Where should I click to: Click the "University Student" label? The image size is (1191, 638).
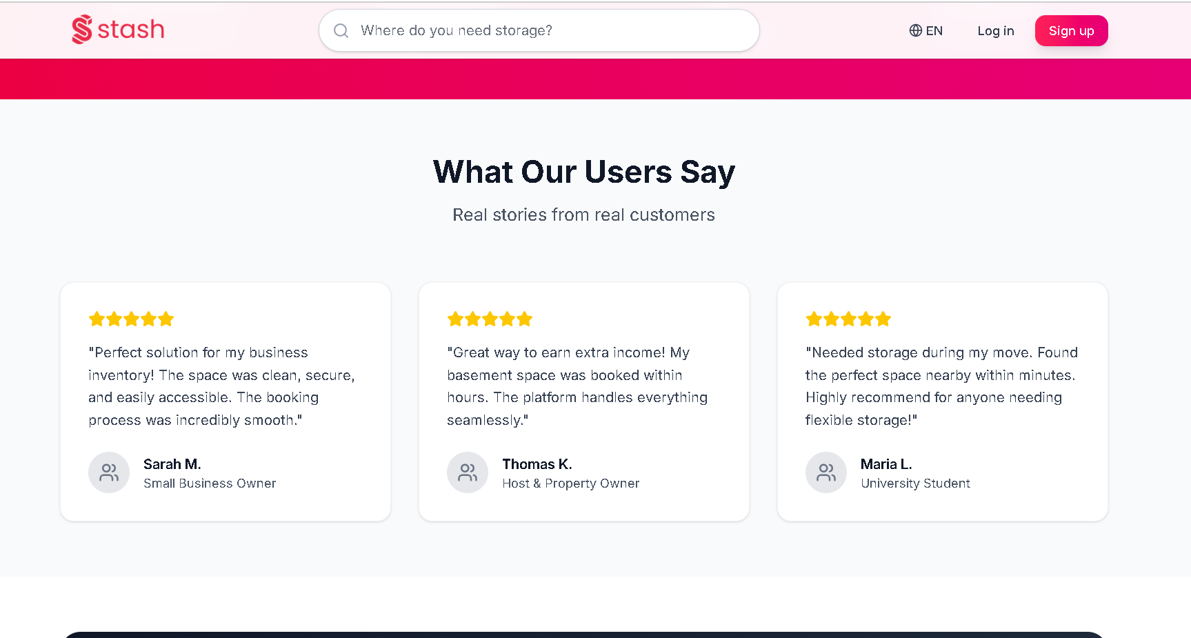(x=915, y=484)
